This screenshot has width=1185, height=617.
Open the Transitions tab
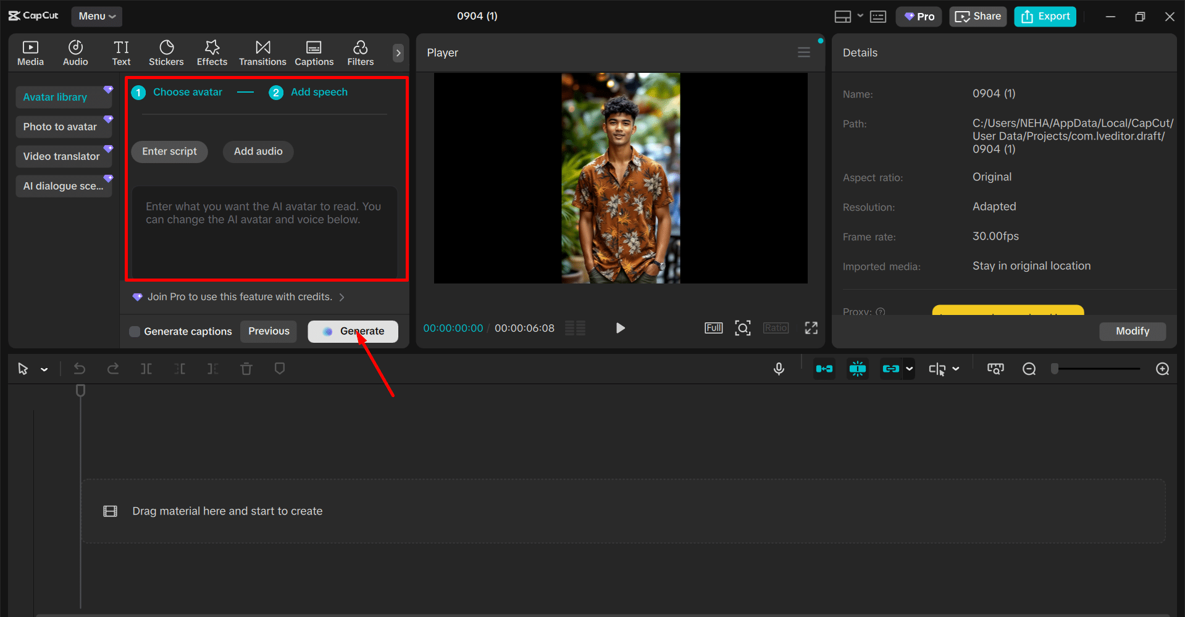coord(262,53)
